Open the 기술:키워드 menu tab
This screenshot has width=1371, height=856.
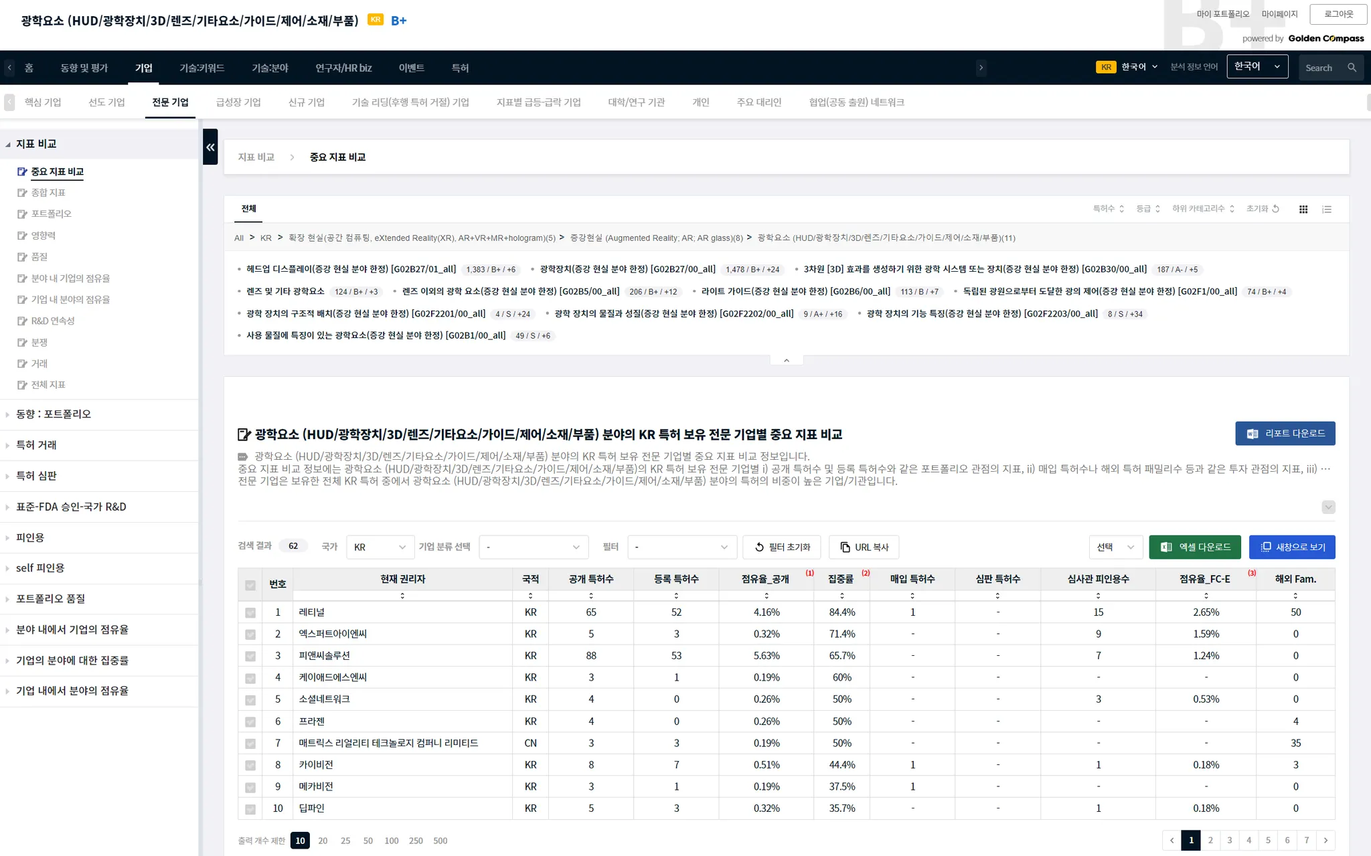201,68
